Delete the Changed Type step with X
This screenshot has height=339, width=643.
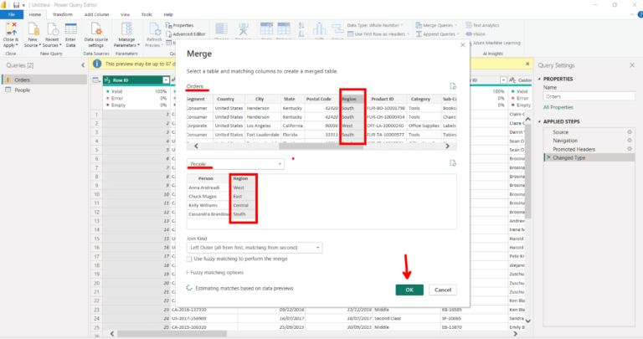(548, 157)
